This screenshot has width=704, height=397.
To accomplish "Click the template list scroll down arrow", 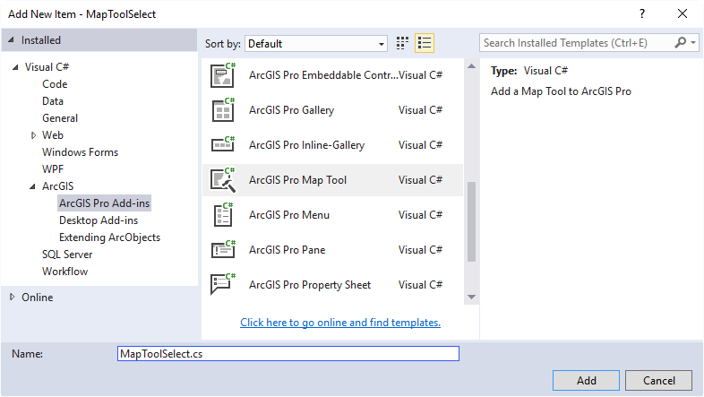I will coord(471,297).
